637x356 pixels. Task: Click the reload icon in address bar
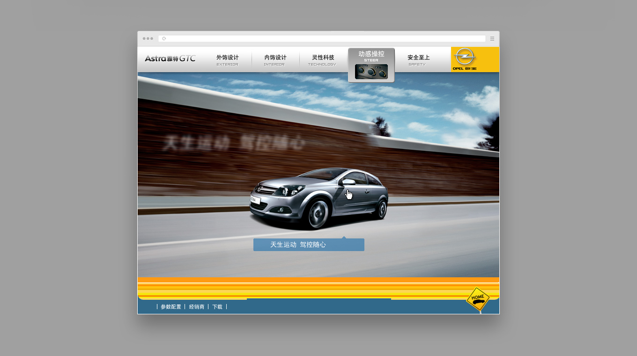click(164, 39)
